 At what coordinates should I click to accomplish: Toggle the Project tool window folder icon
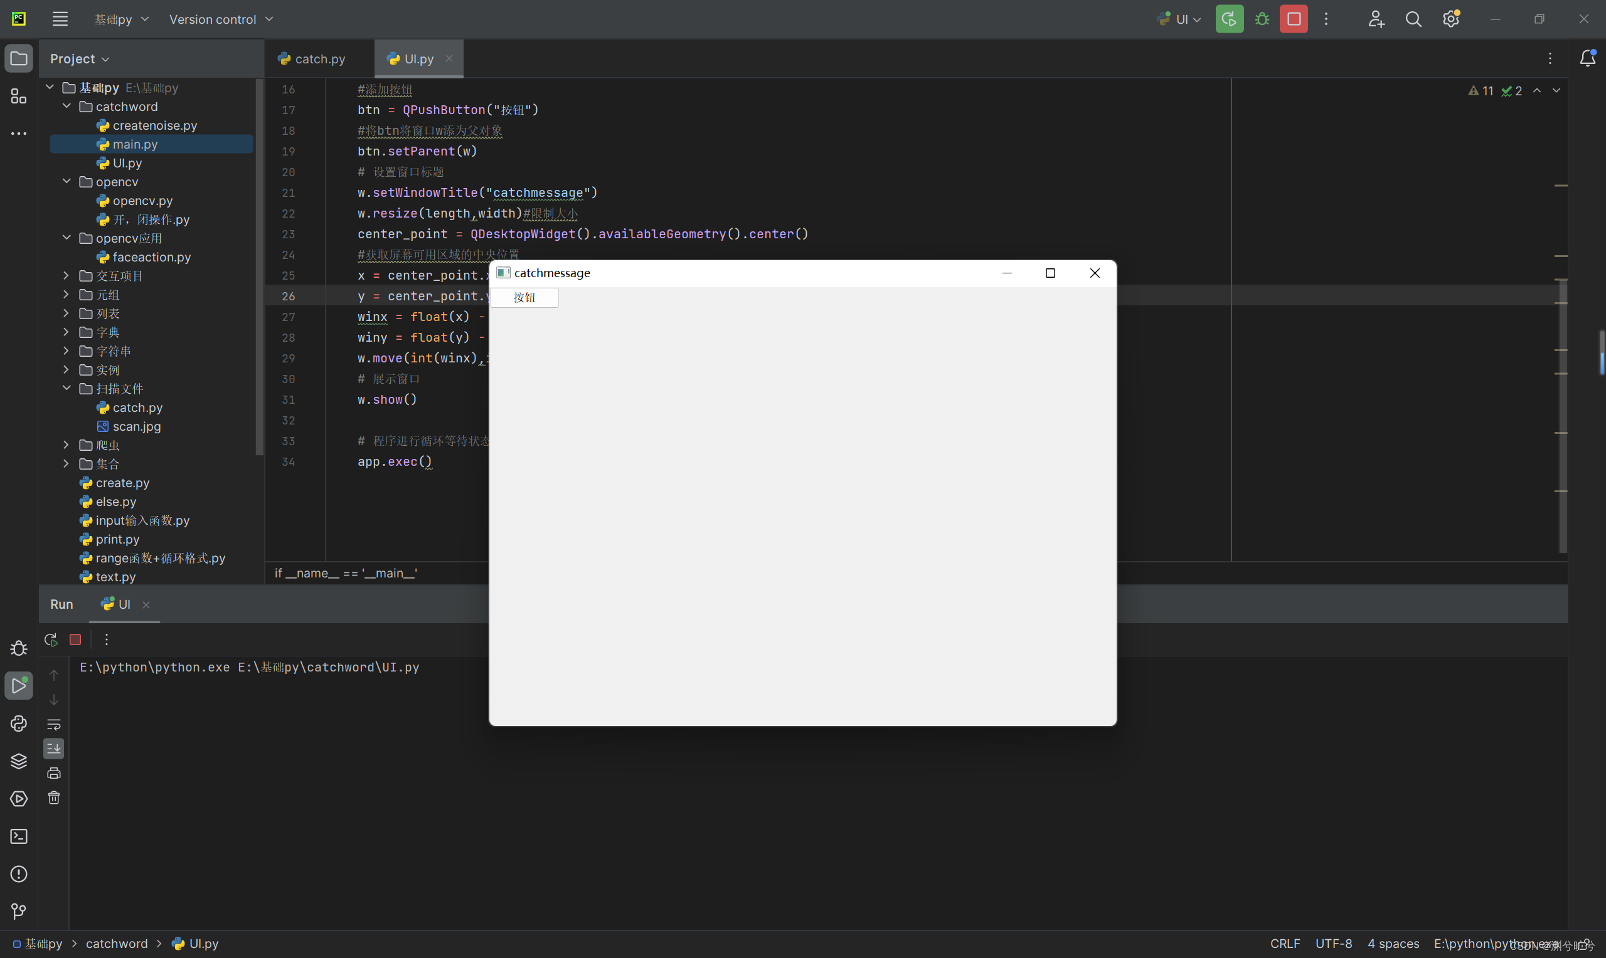coord(19,59)
